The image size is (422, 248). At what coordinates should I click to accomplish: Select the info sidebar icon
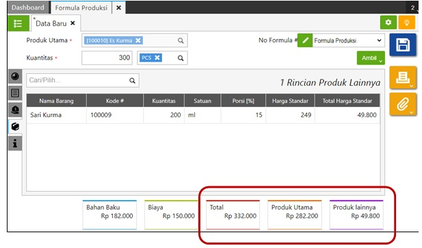click(15, 143)
